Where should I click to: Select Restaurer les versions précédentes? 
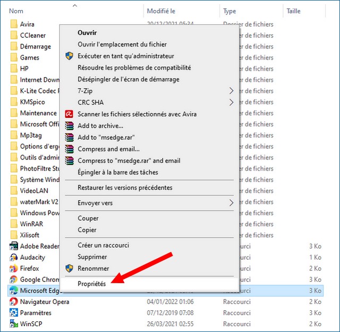[125, 188]
